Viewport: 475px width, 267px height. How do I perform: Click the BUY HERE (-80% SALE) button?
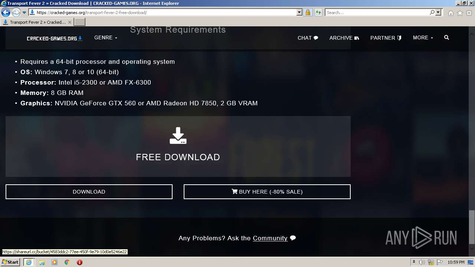point(267,192)
